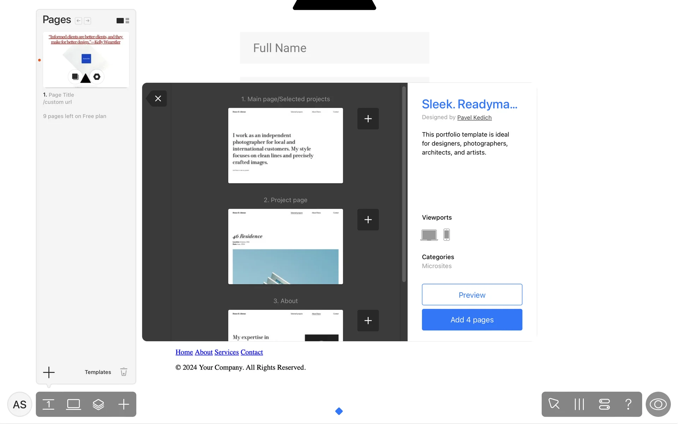This screenshot has width=678, height=424.
Task: Select the desktop viewport icon
Action: 429,235
